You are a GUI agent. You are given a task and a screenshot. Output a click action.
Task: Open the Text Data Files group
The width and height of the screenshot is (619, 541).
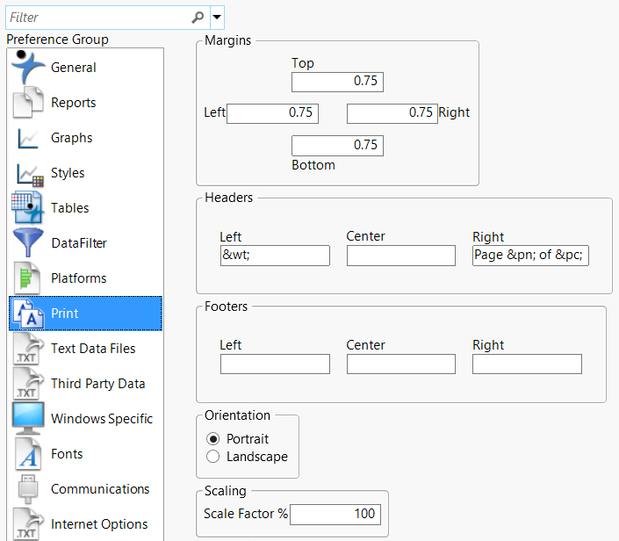(x=93, y=349)
